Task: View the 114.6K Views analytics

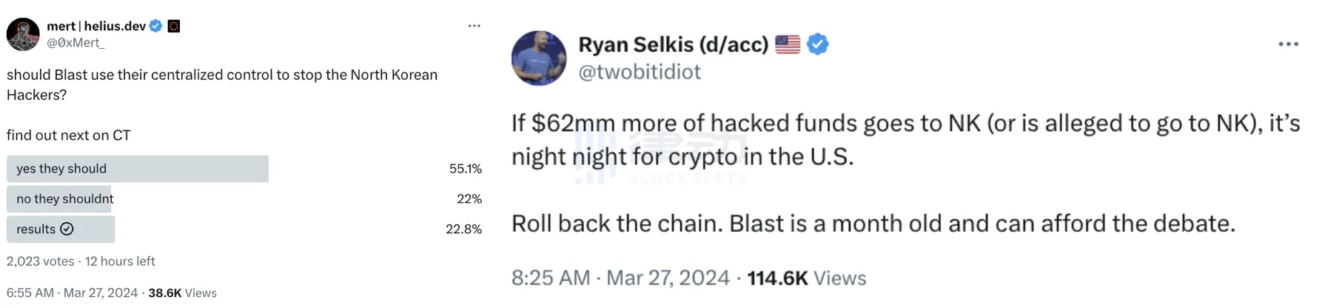Action: click(x=806, y=278)
